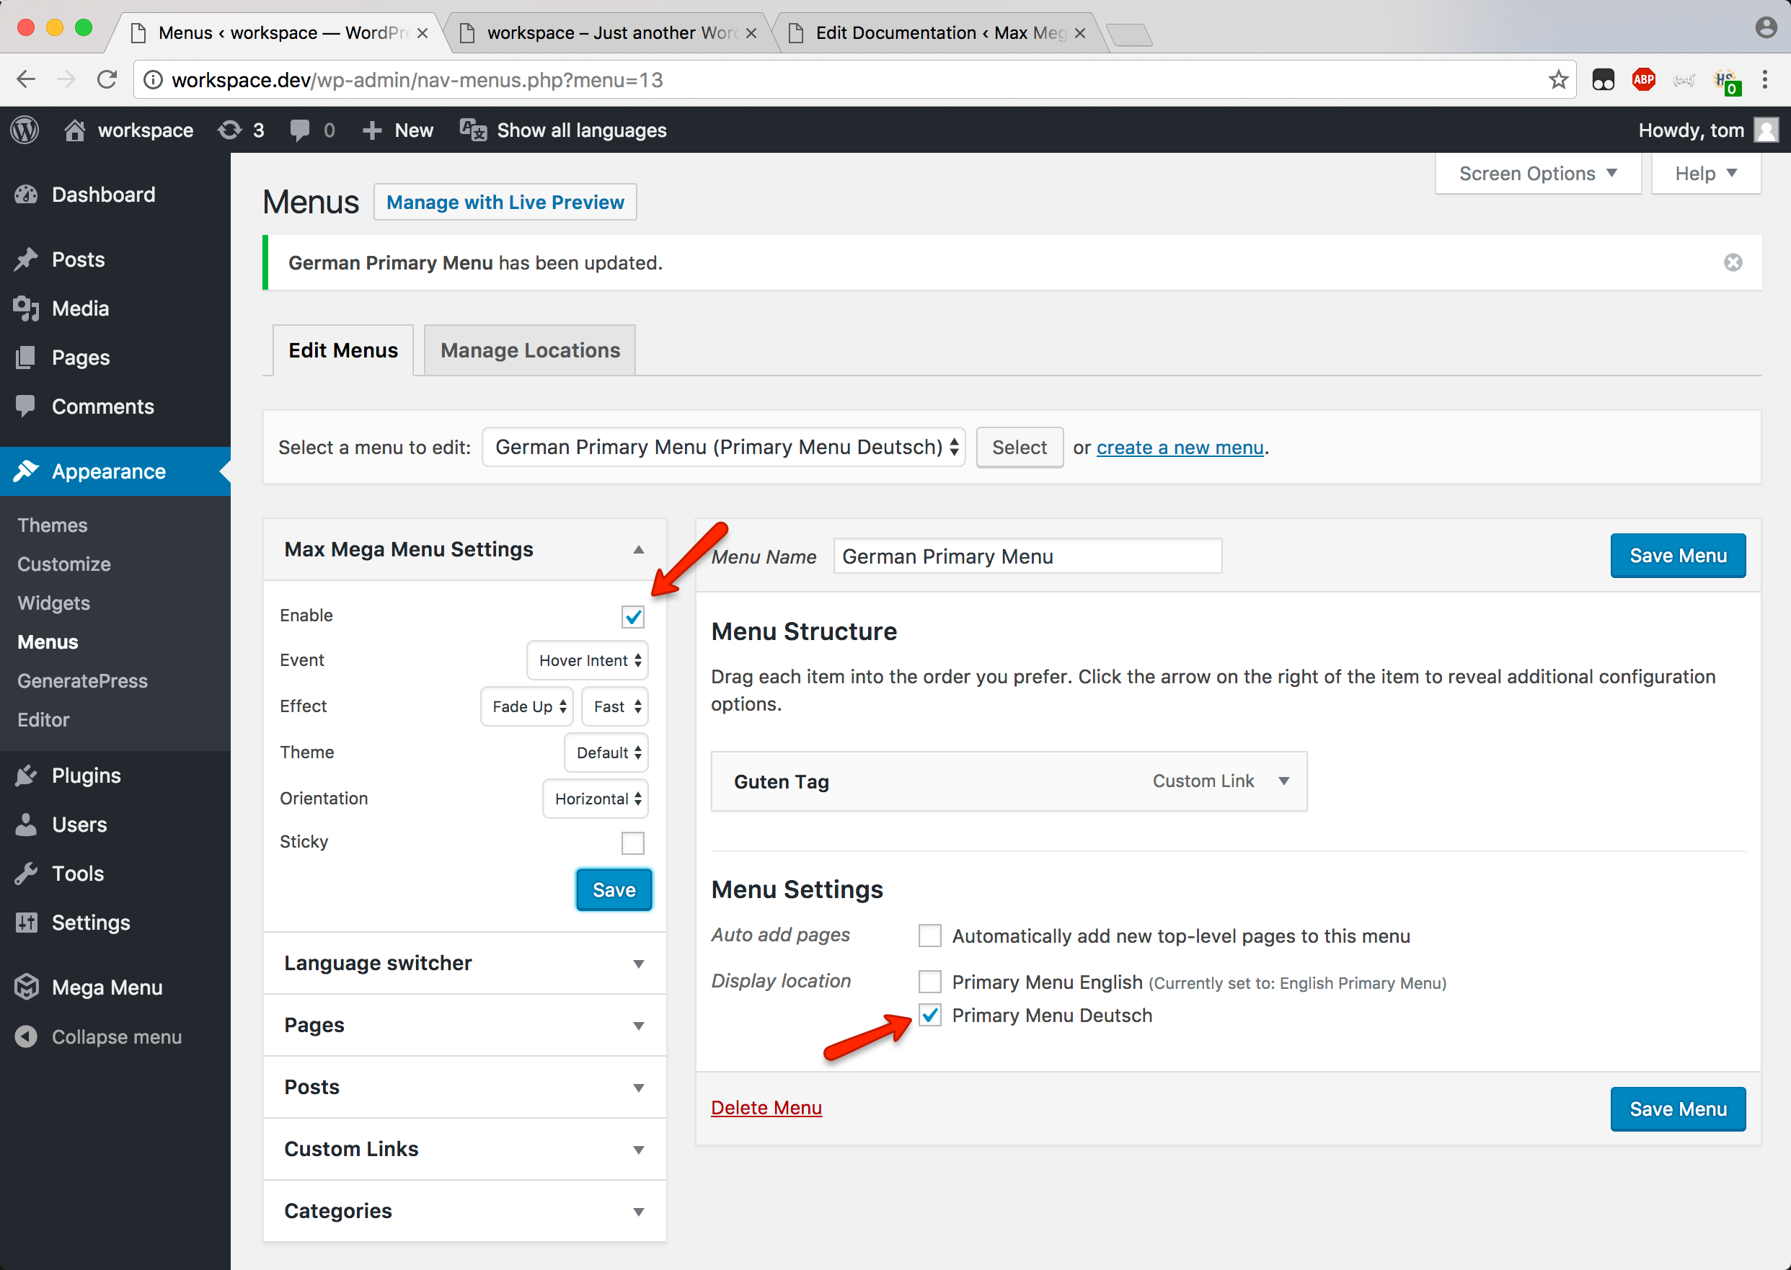
Task: Expand the Guten Tag menu item arrow
Action: click(1283, 781)
